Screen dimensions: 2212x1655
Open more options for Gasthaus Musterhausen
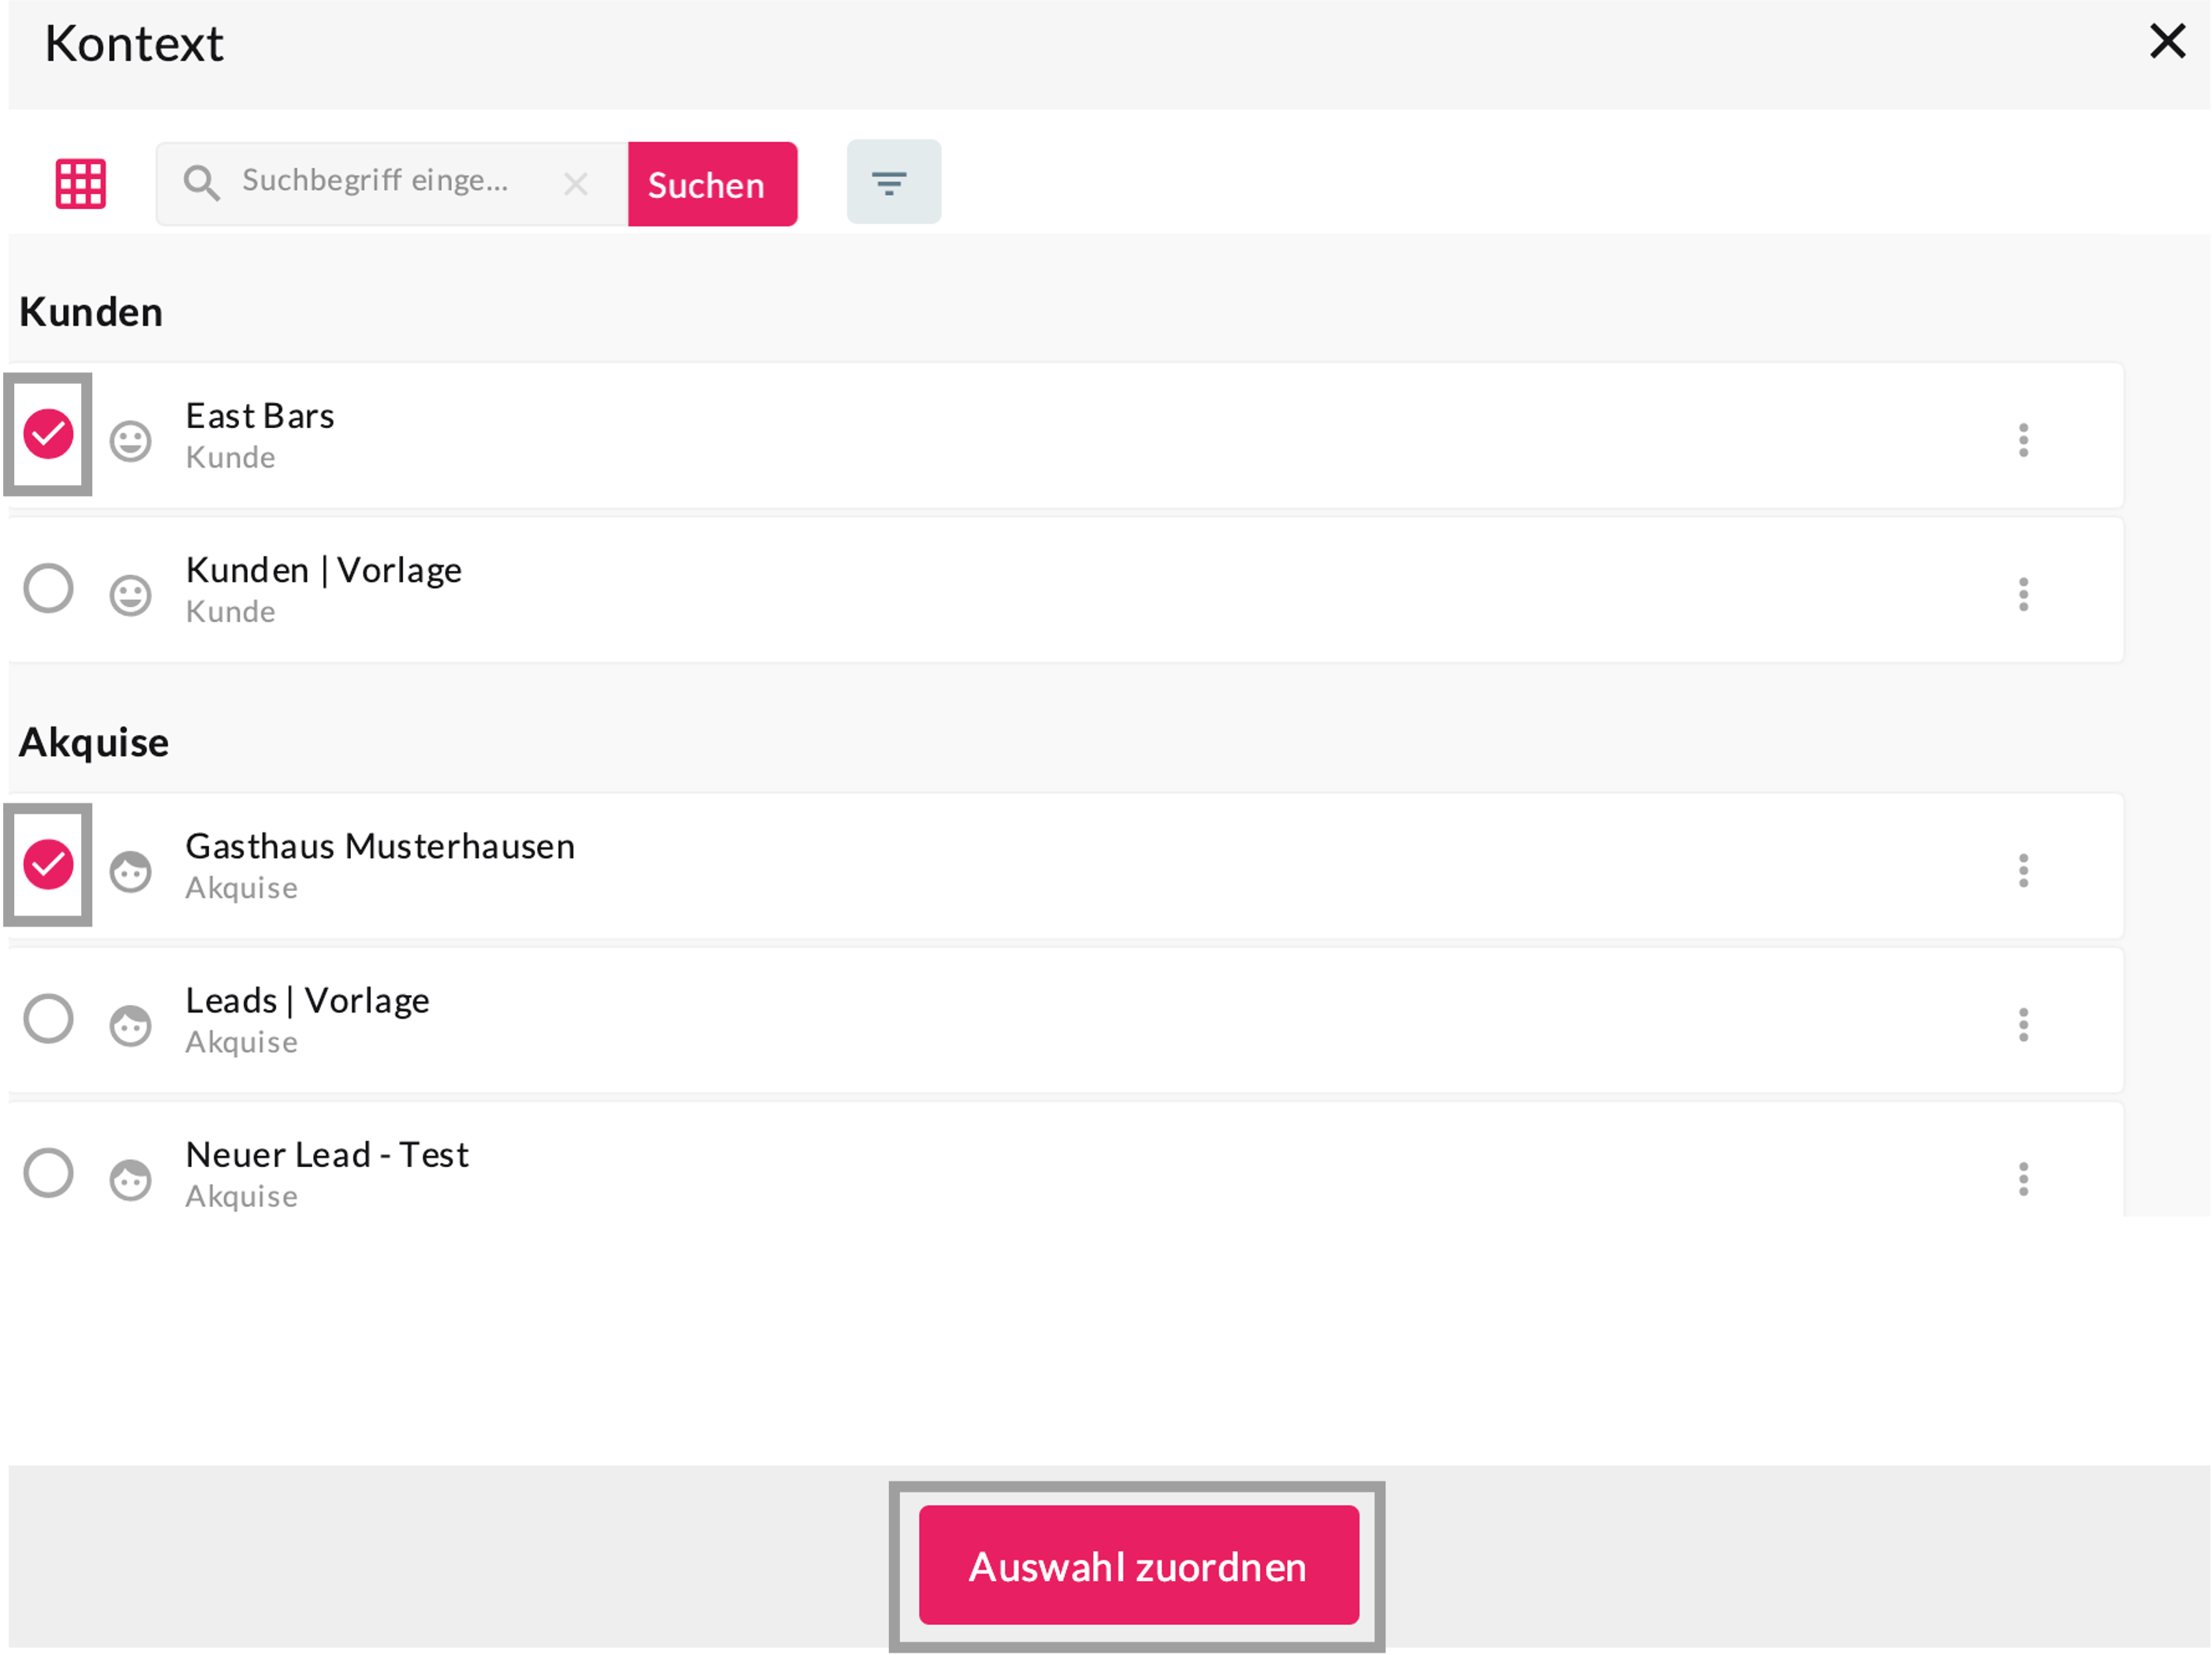2023,870
